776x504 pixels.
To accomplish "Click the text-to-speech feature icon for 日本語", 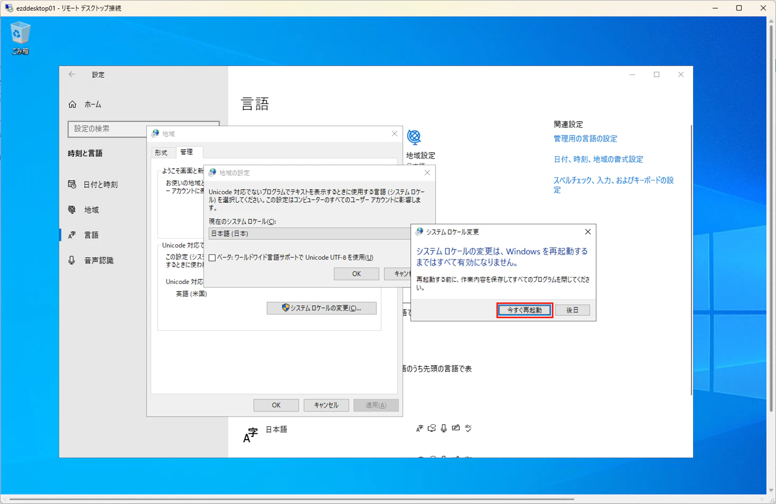I will point(432,429).
